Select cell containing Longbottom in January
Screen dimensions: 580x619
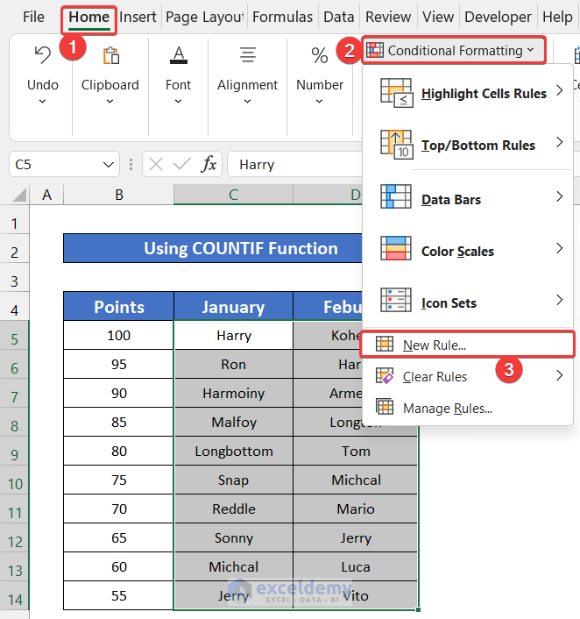coord(234,451)
